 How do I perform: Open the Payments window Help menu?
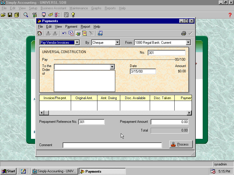coord(97,27)
